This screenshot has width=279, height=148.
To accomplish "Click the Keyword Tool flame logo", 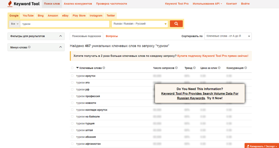I will (x=10, y=4).
